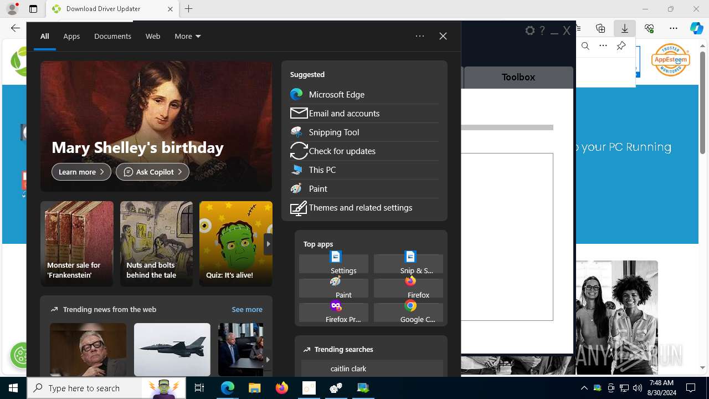Viewport: 709px width, 399px height.
Task: Click Ask Copilot button
Action: 152,172
